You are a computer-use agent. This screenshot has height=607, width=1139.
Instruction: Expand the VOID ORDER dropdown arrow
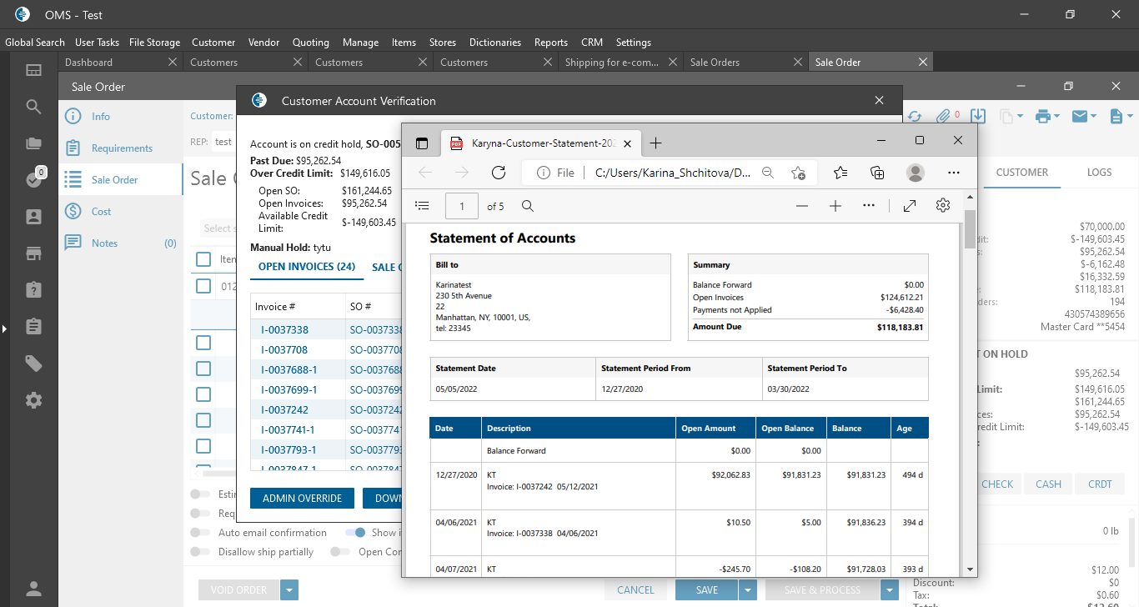pos(289,590)
